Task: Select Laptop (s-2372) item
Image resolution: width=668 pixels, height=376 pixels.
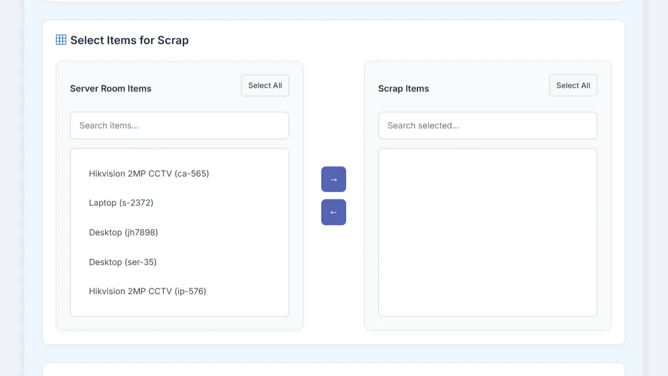Action: click(121, 203)
